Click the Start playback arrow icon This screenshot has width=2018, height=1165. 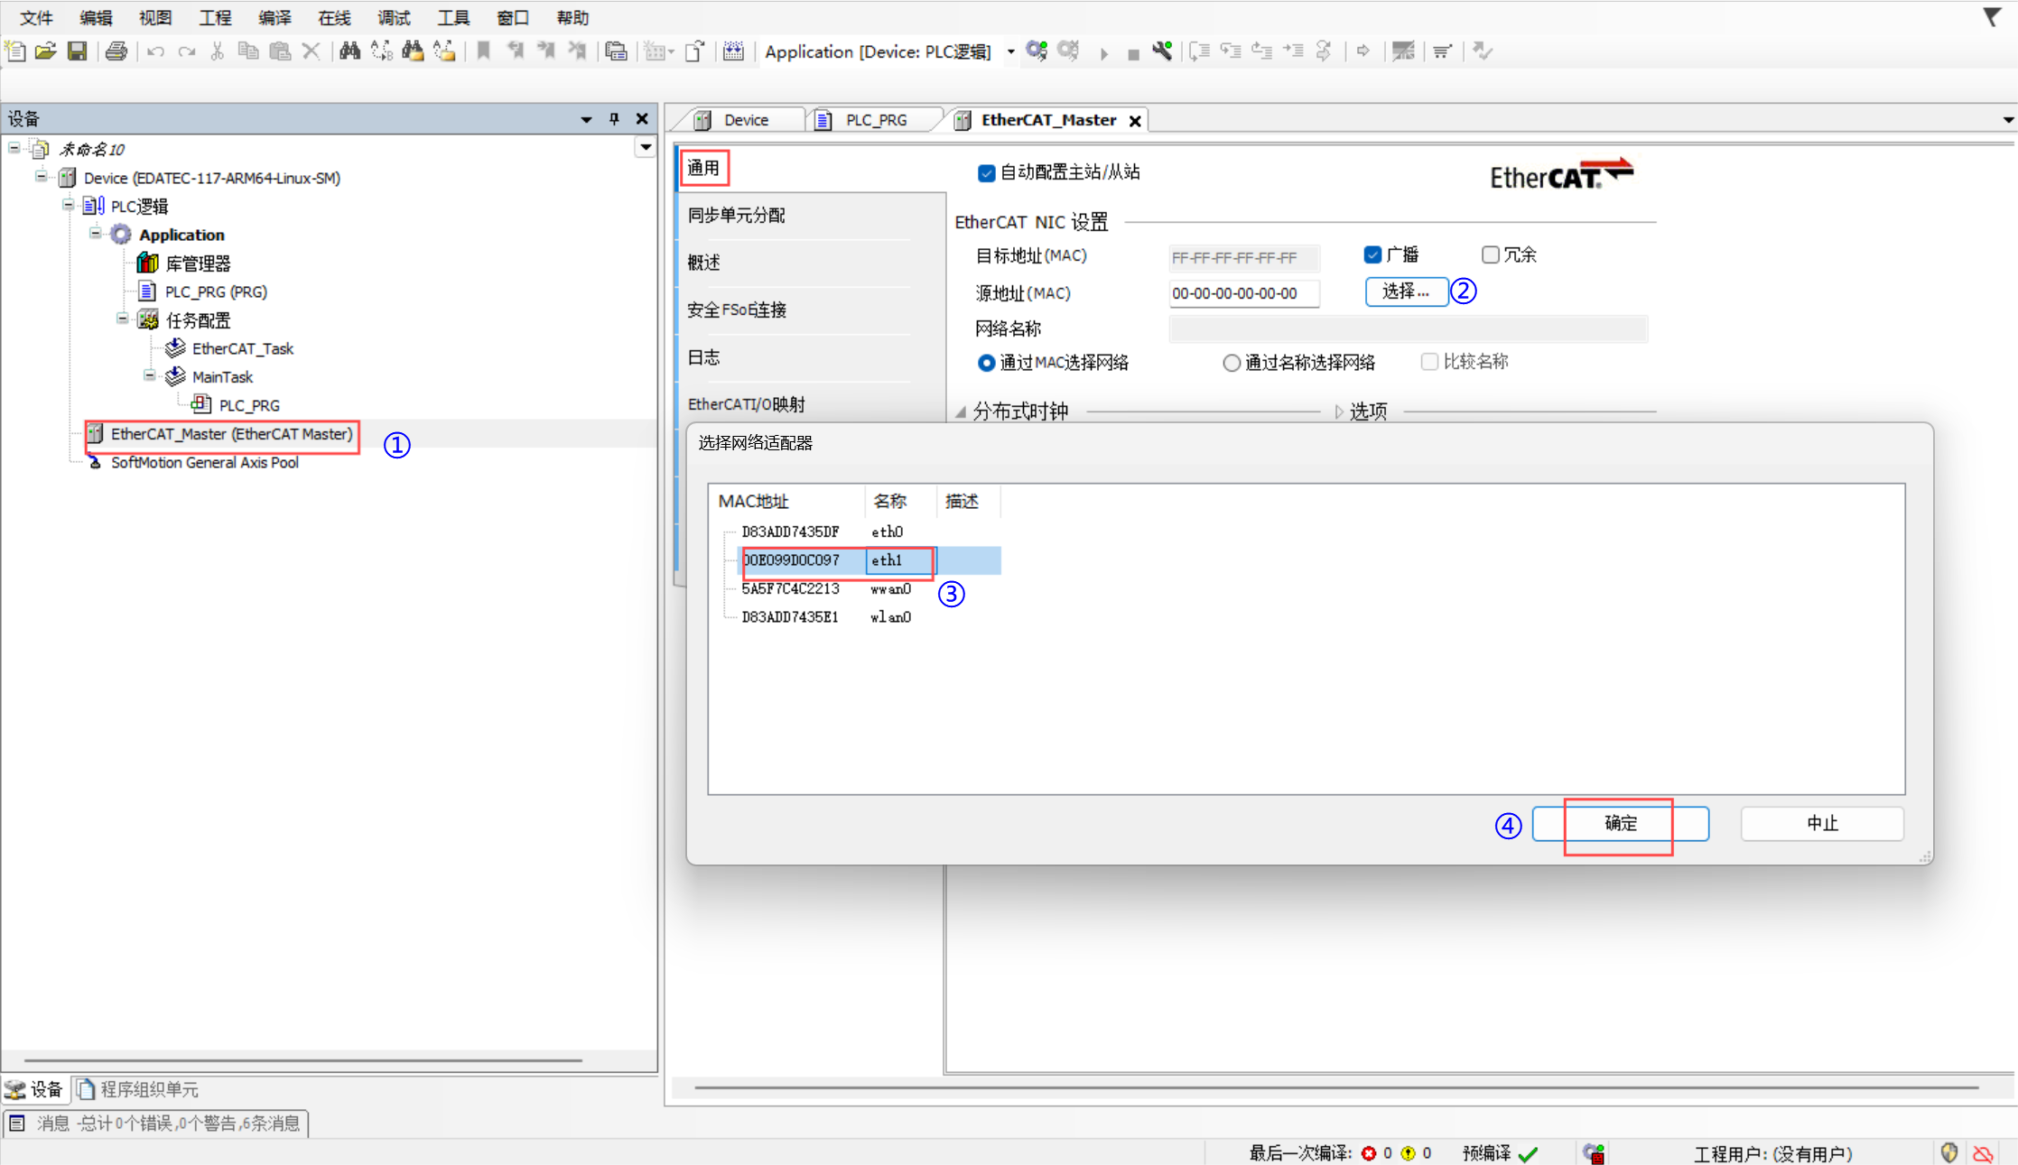point(1103,53)
